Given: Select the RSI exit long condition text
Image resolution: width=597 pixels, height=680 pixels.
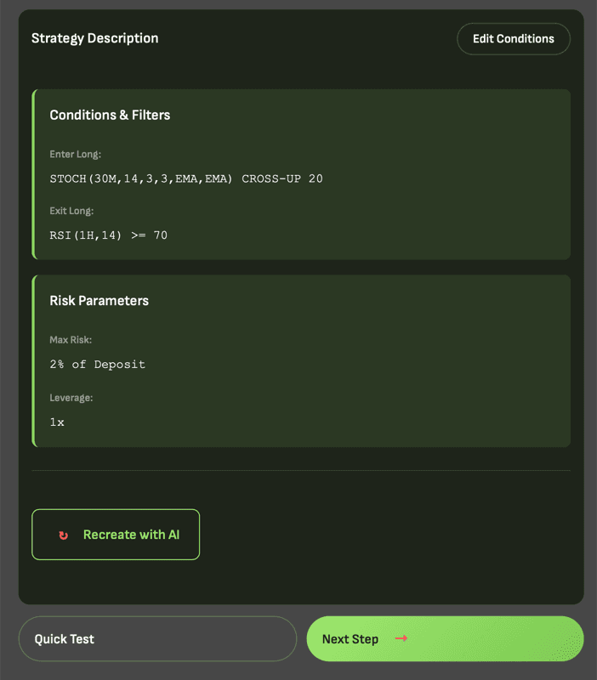Looking at the screenshot, I should 108,235.
